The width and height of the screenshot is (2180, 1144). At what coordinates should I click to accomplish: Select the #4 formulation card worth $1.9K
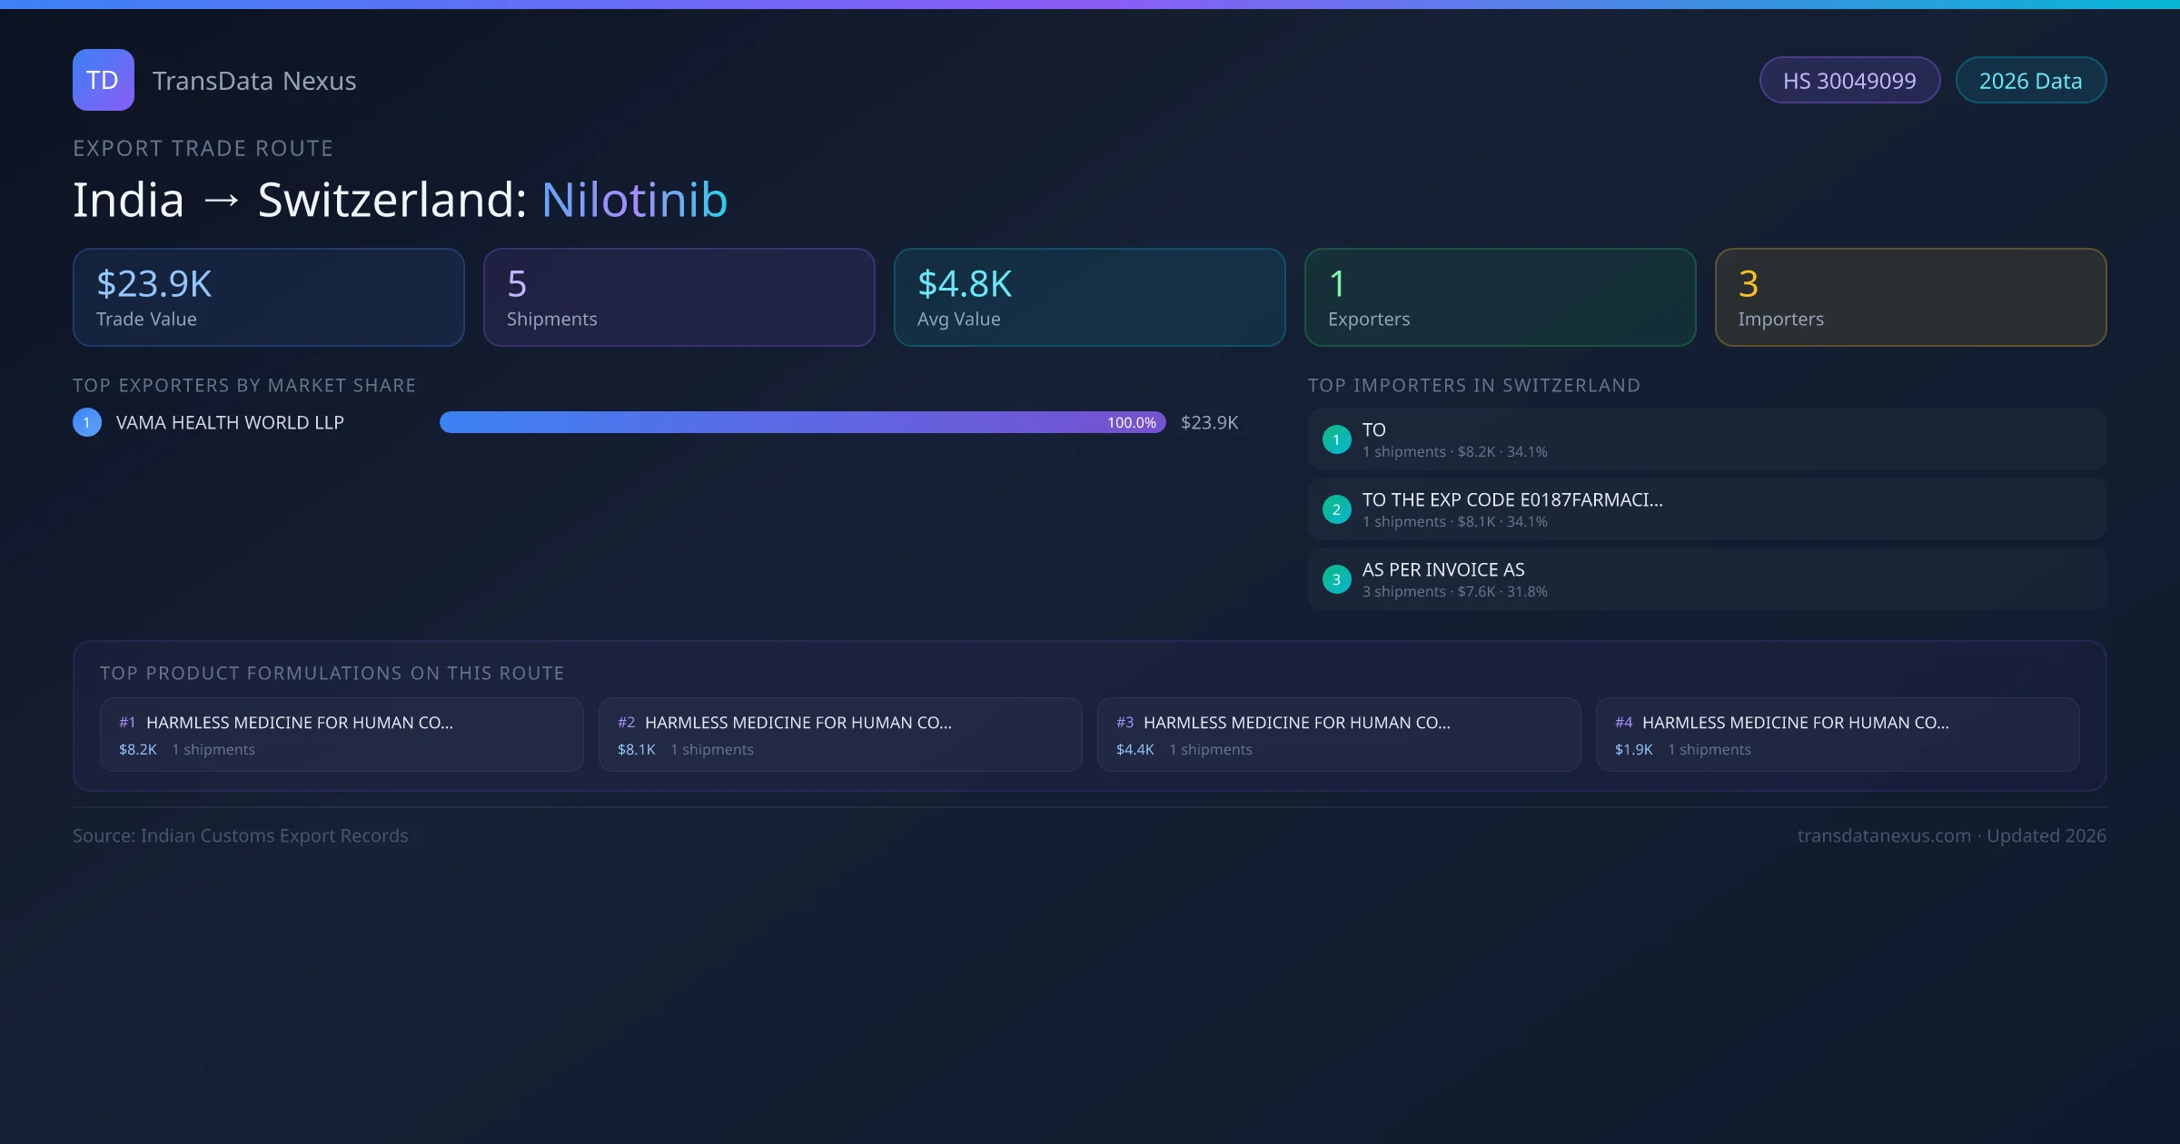point(1837,735)
